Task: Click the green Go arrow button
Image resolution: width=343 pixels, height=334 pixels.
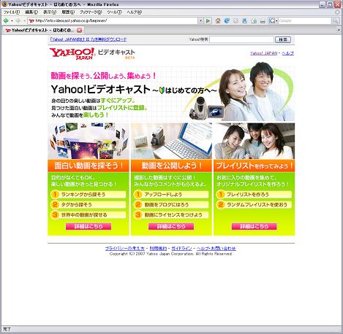Action: (x=208, y=21)
